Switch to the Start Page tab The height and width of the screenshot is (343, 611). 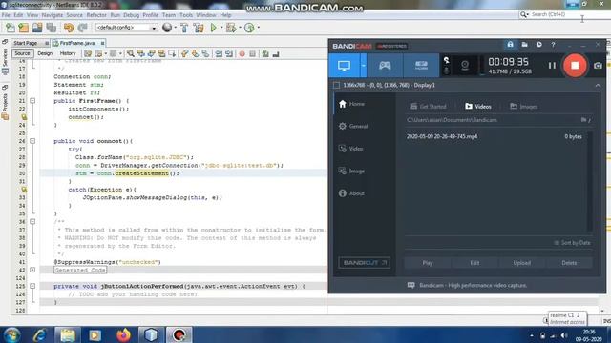(26, 43)
